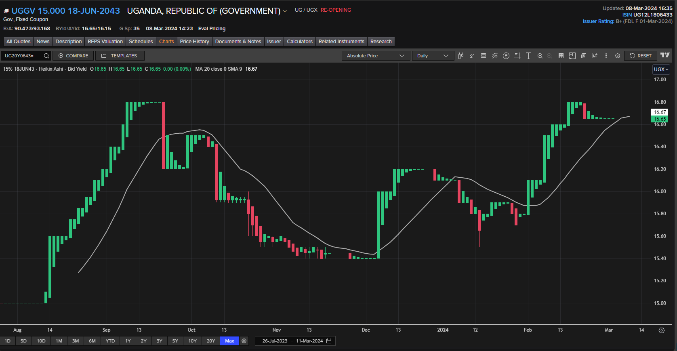Viewport: 677px width, 351px height.
Task: Select the Max time range
Action: click(229, 341)
